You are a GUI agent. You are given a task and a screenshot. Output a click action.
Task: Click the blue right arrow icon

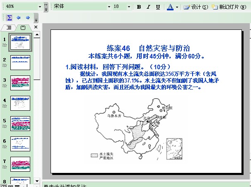tap(28, 18)
